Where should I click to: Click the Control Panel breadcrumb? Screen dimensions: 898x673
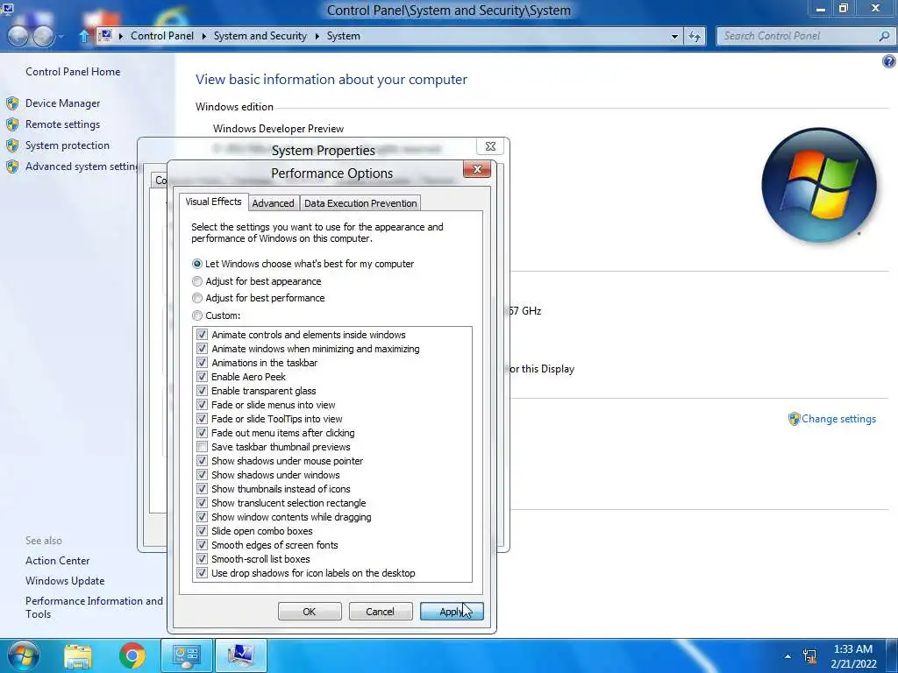[x=162, y=35]
